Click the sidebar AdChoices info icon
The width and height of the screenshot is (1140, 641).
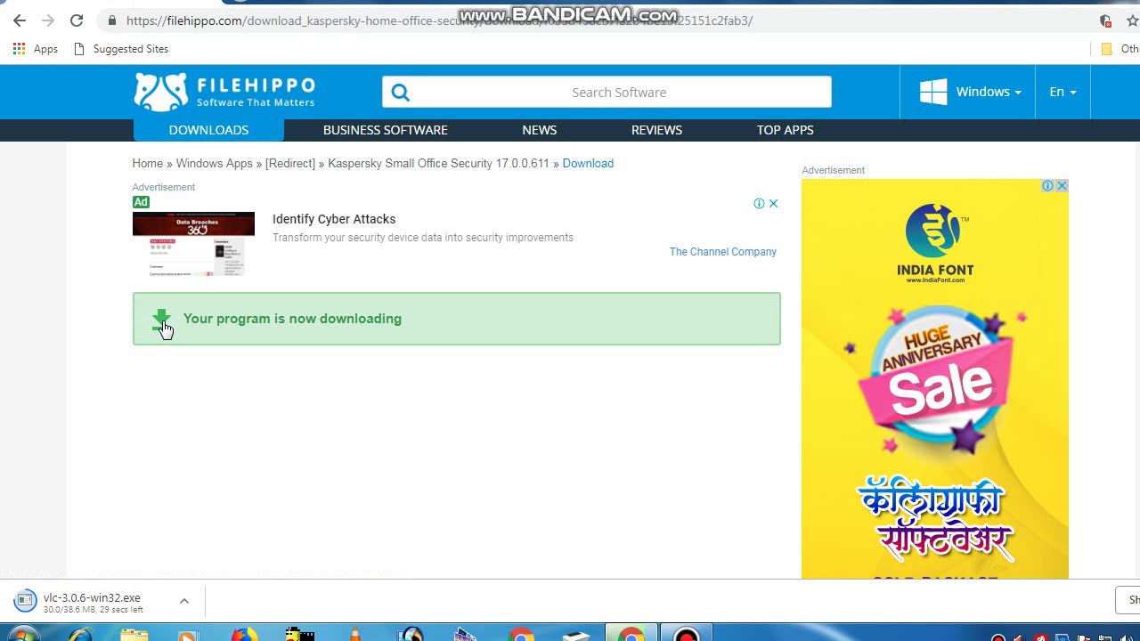(1048, 186)
